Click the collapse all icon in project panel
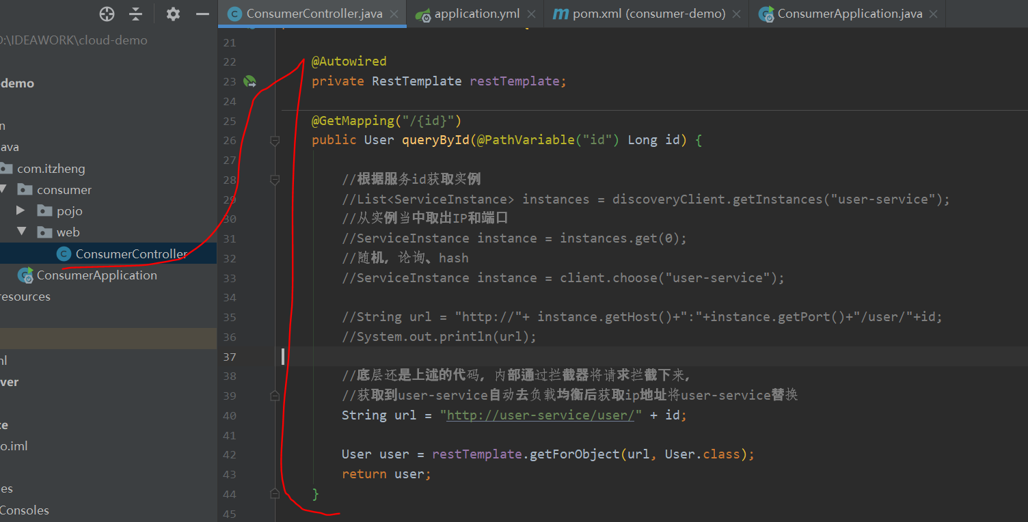This screenshot has height=522, width=1028. click(136, 14)
